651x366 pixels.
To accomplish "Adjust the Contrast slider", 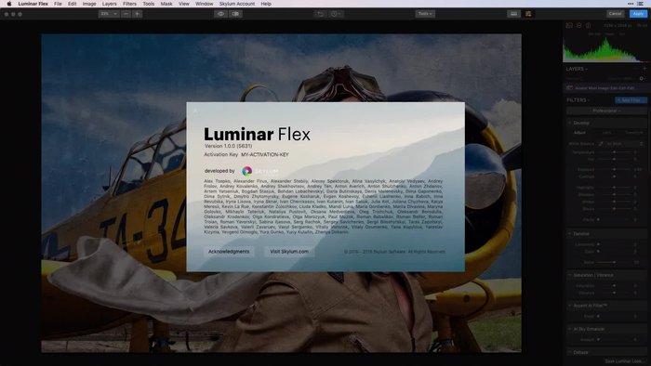I will point(614,176).
